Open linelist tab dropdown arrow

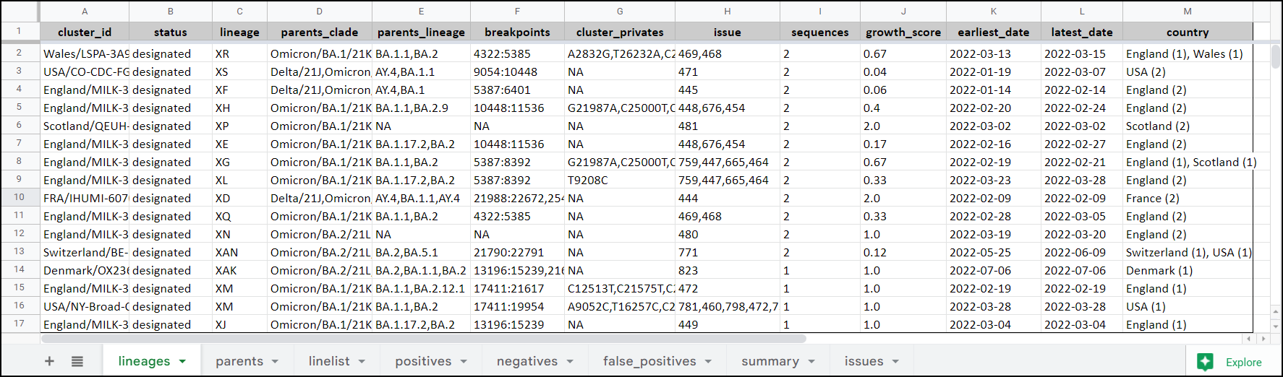(x=362, y=362)
